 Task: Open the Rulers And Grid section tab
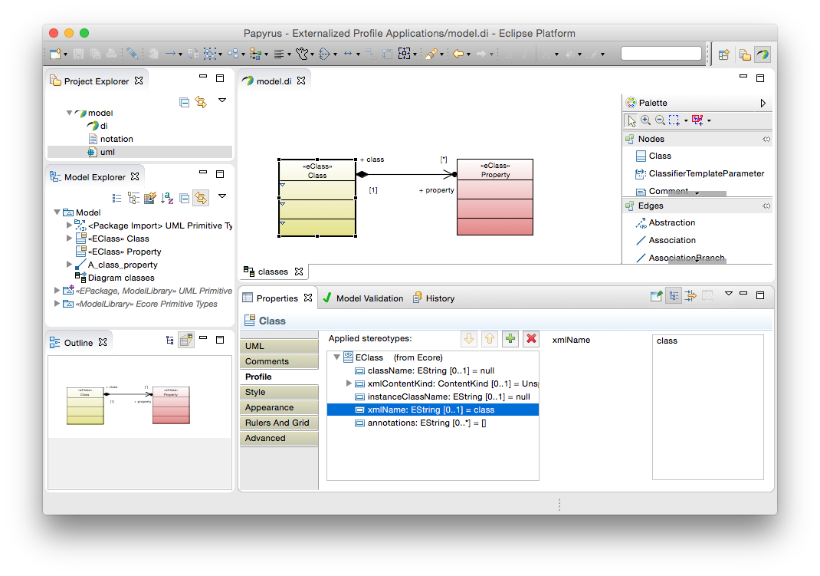[x=279, y=423]
